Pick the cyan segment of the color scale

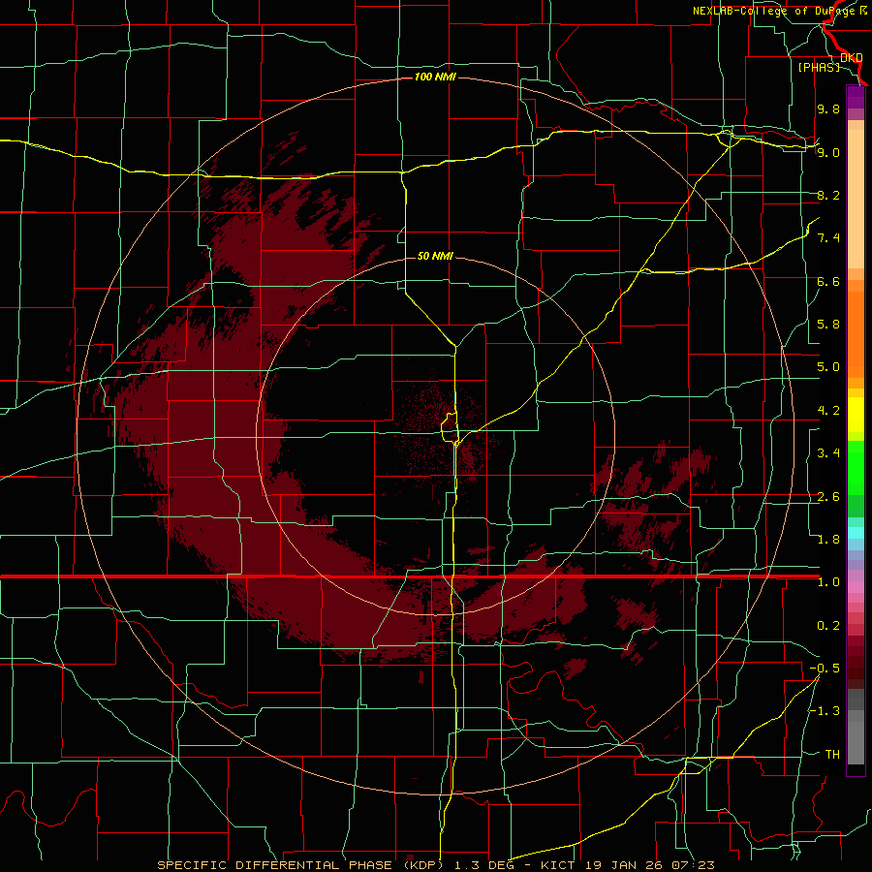tap(856, 533)
